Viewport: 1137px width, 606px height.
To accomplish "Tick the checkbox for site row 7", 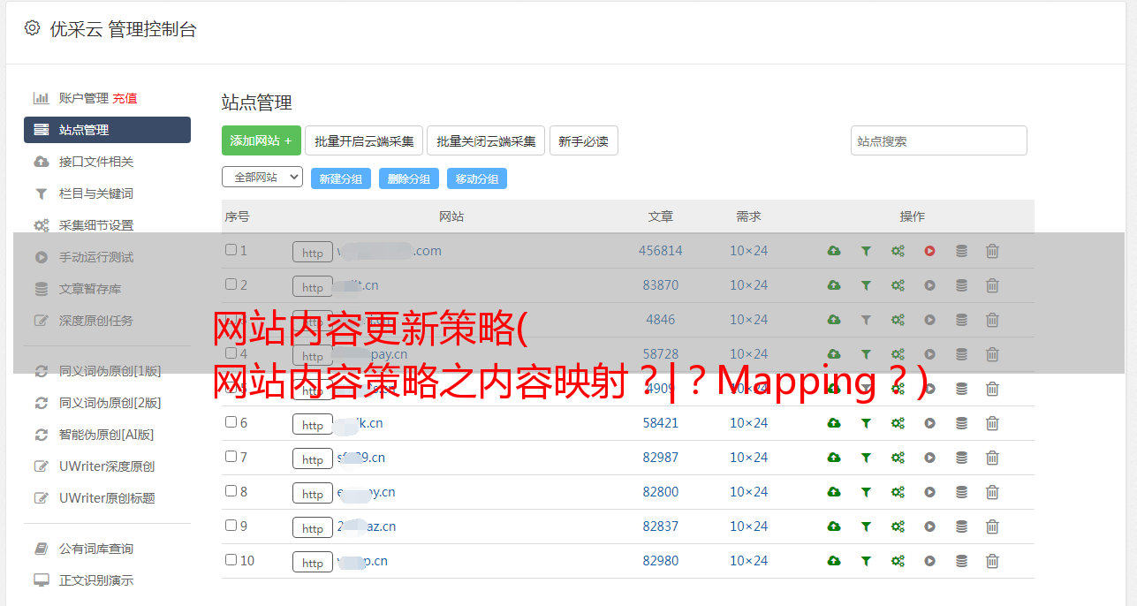I will [231, 457].
